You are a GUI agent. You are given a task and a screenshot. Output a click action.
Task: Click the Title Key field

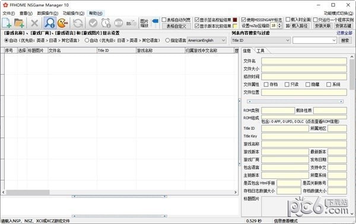point(304,136)
